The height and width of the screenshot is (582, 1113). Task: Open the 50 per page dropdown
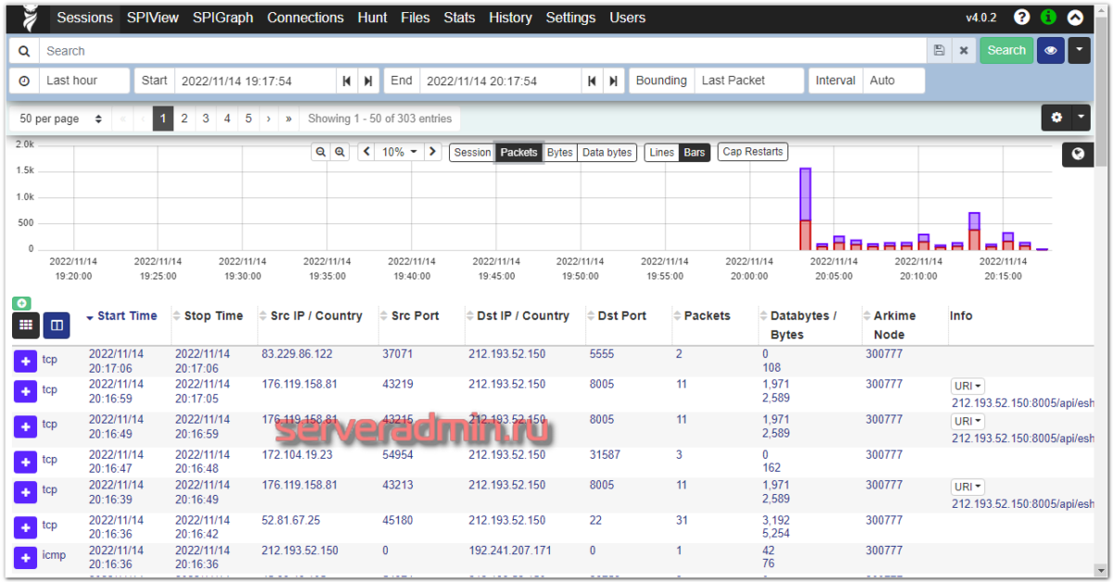point(60,119)
